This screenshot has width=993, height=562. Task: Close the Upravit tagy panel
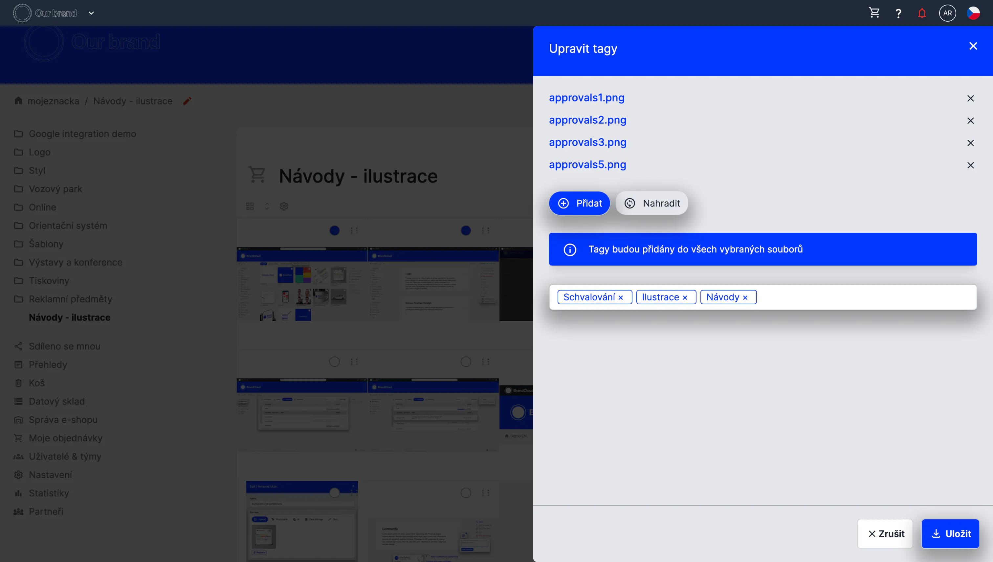(973, 46)
